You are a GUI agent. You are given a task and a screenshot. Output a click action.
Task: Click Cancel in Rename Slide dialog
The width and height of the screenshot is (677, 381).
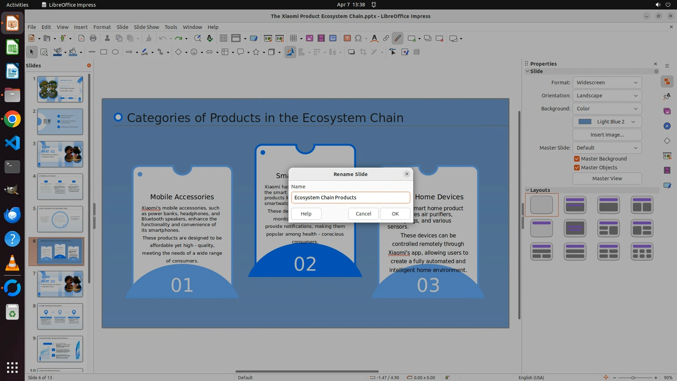pyautogui.click(x=363, y=214)
